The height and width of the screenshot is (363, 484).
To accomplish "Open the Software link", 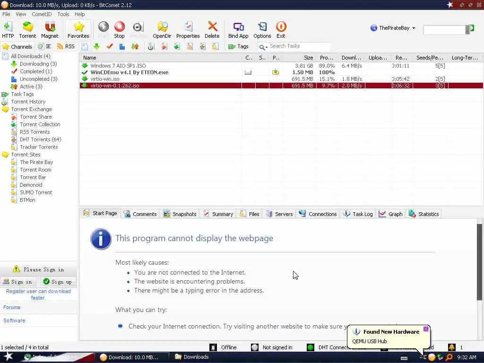I will coord(14,321).
